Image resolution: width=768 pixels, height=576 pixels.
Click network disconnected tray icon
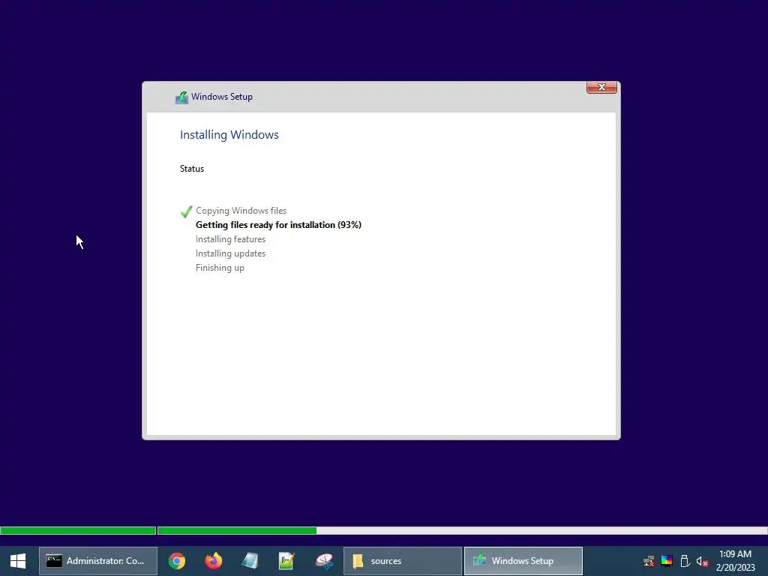pyautogui.click(x=649, y=561)
